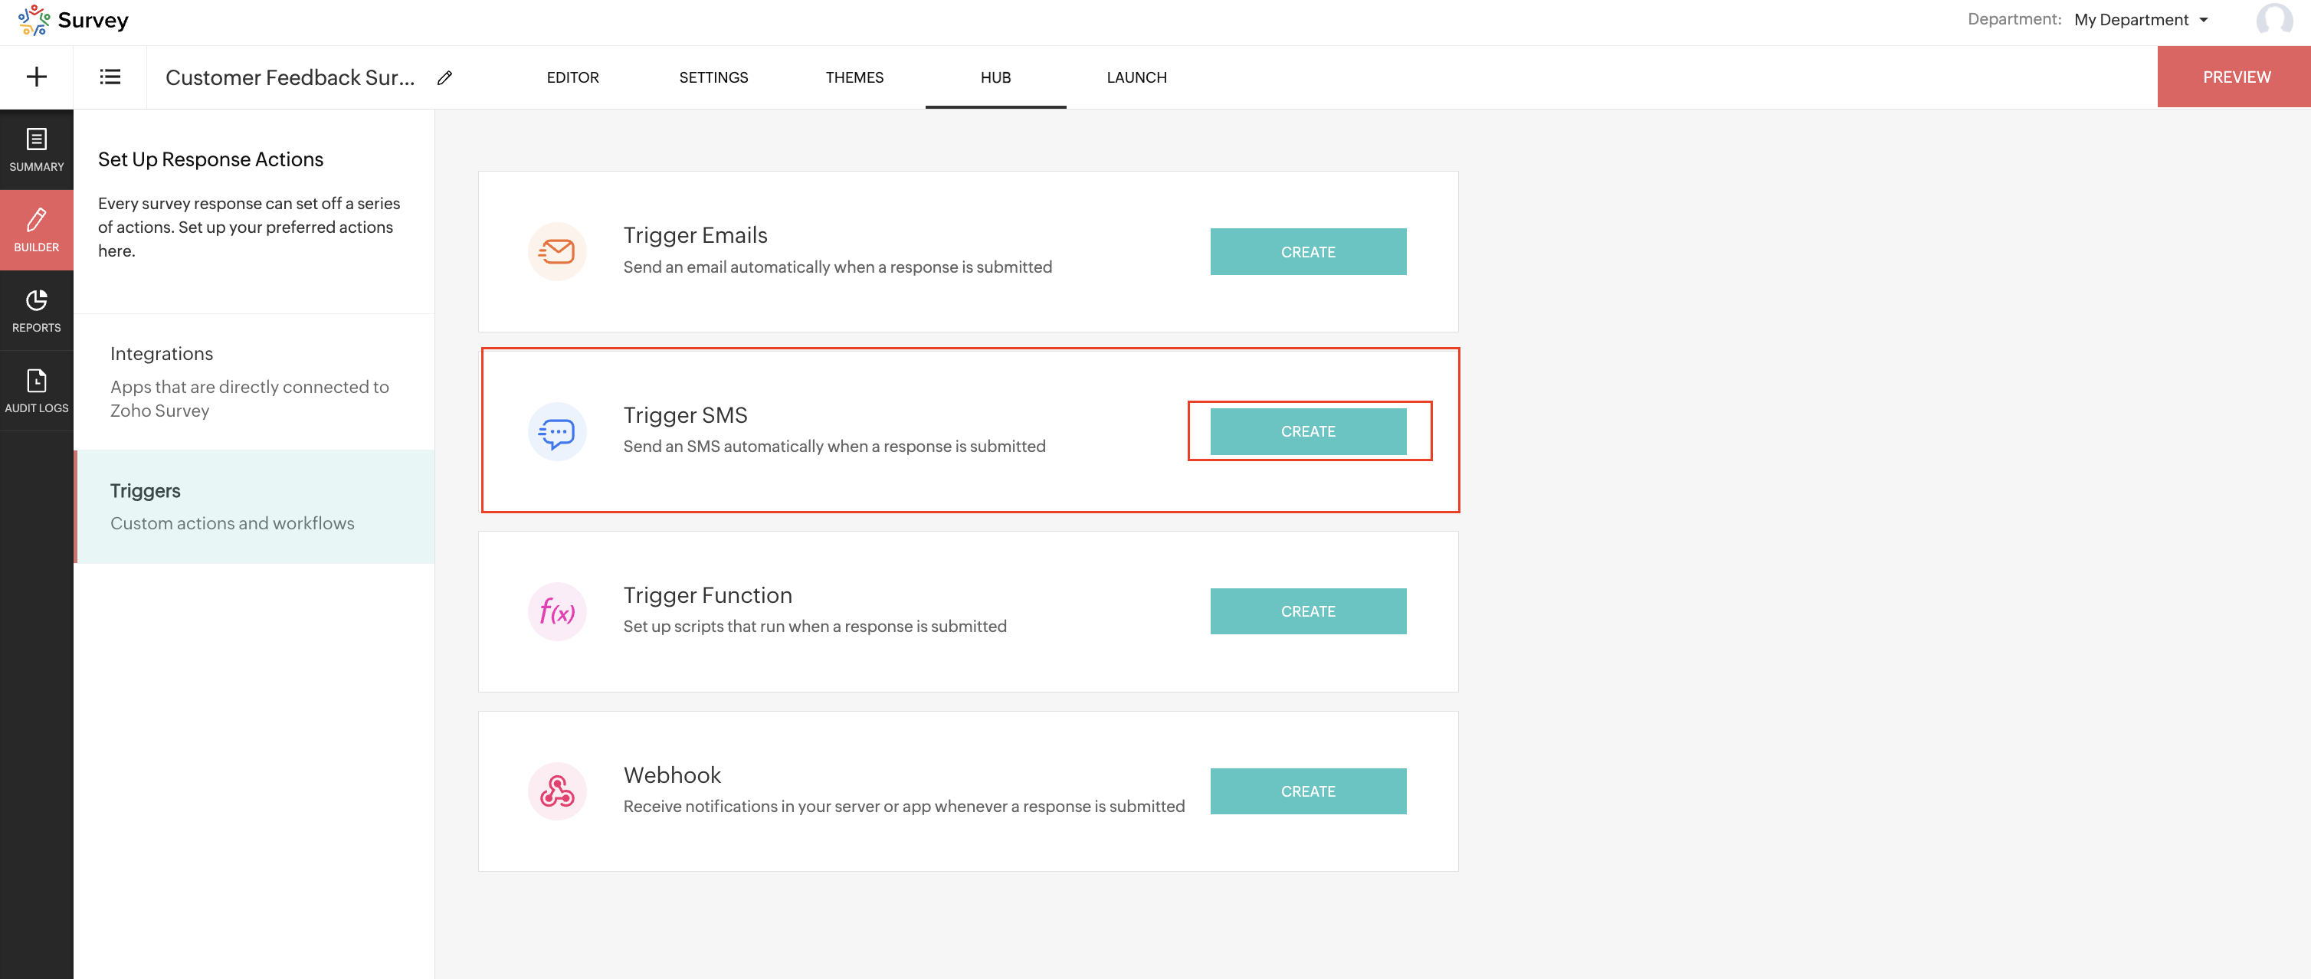Select the Triggers panel item
Screen dimensions: 2311x979
point(254,506)
